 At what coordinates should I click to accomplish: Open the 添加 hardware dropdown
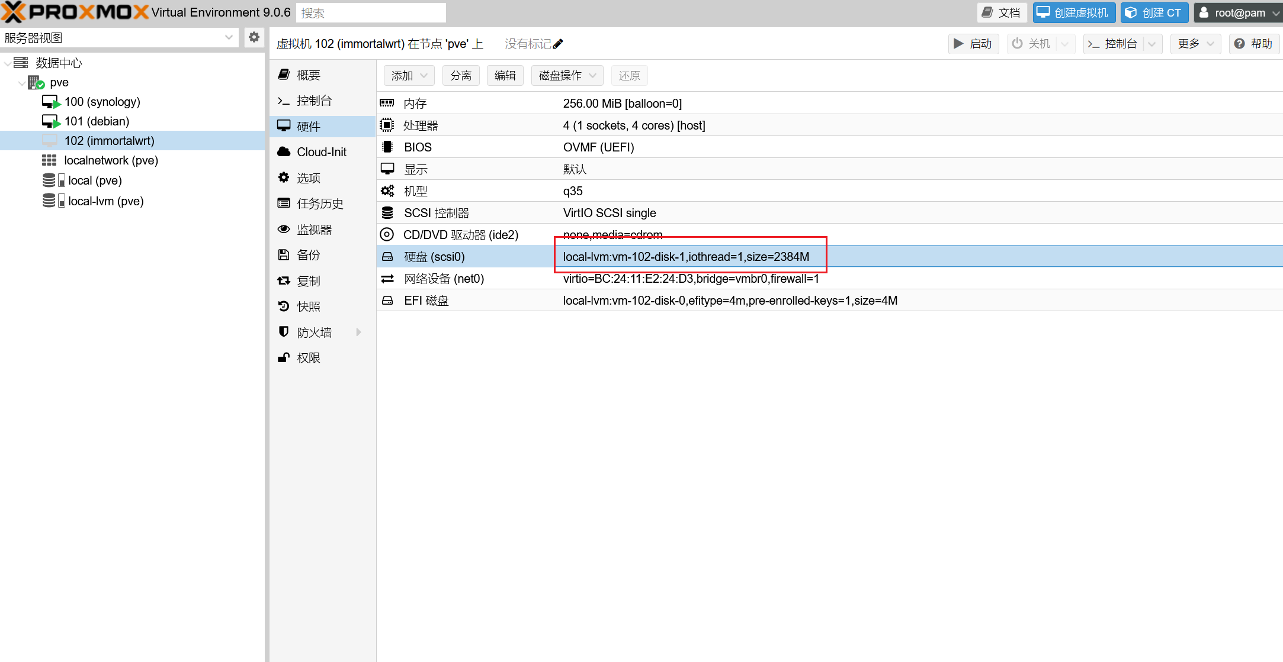409,76
